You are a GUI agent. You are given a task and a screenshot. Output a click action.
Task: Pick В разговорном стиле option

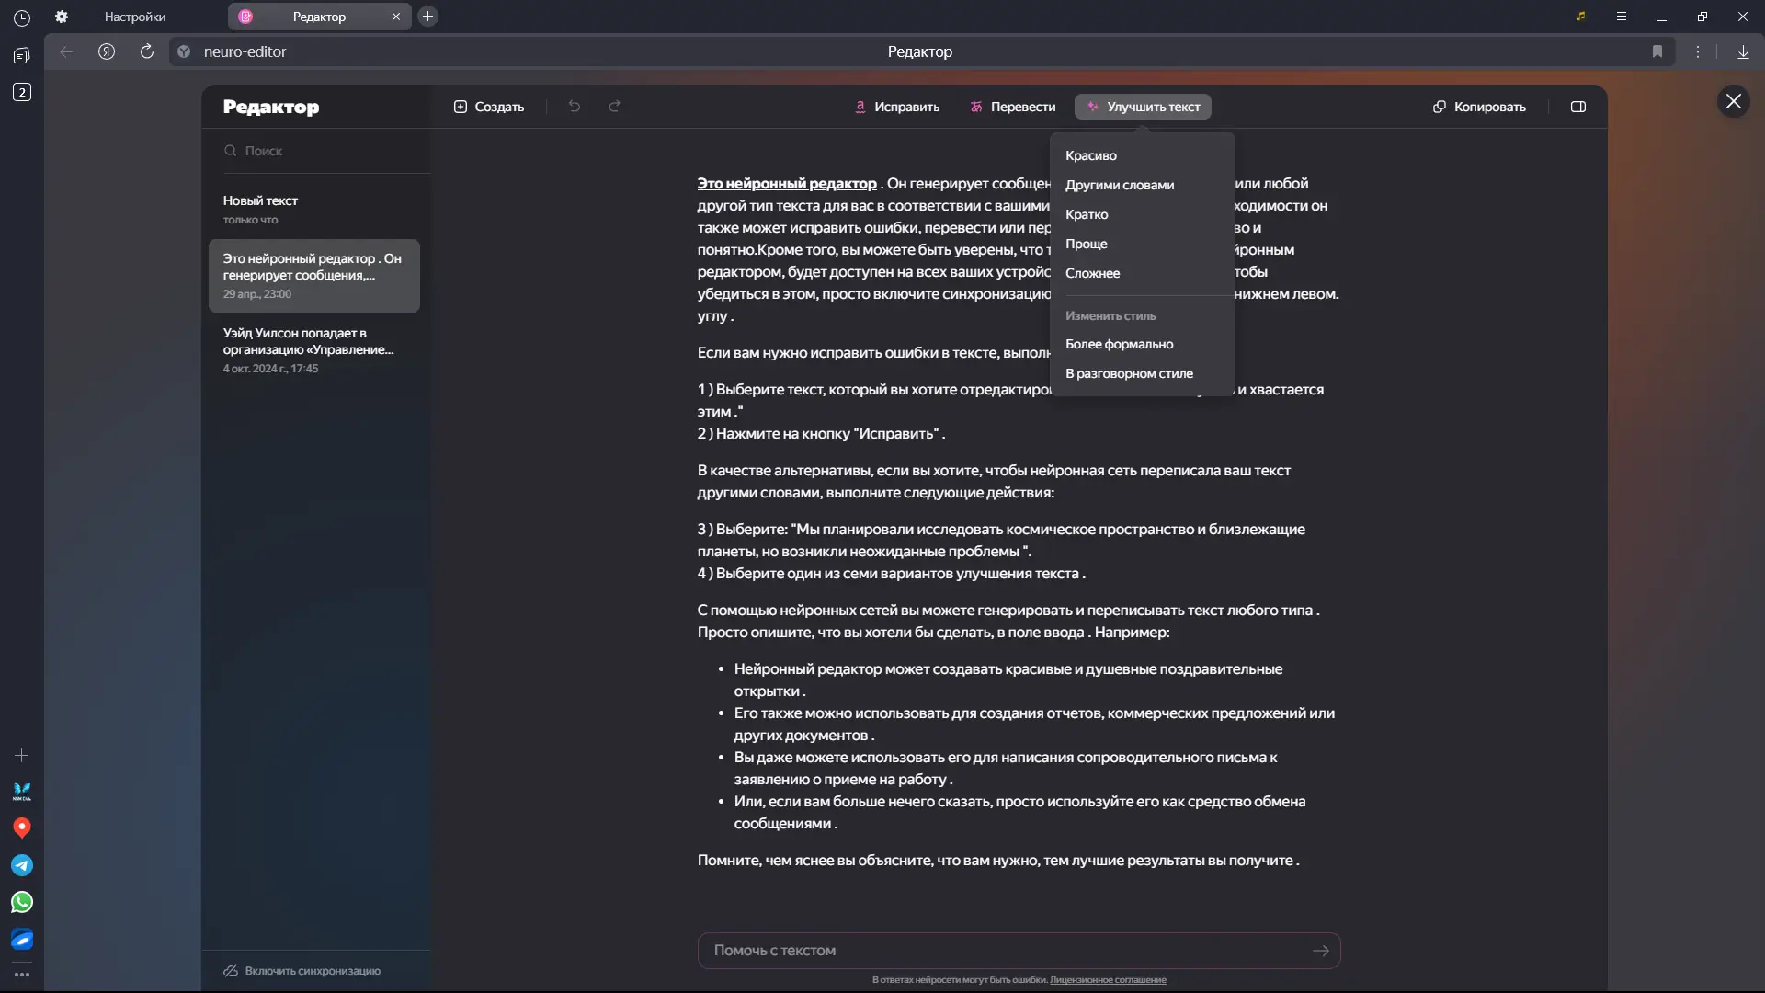tap(1129, 373)
